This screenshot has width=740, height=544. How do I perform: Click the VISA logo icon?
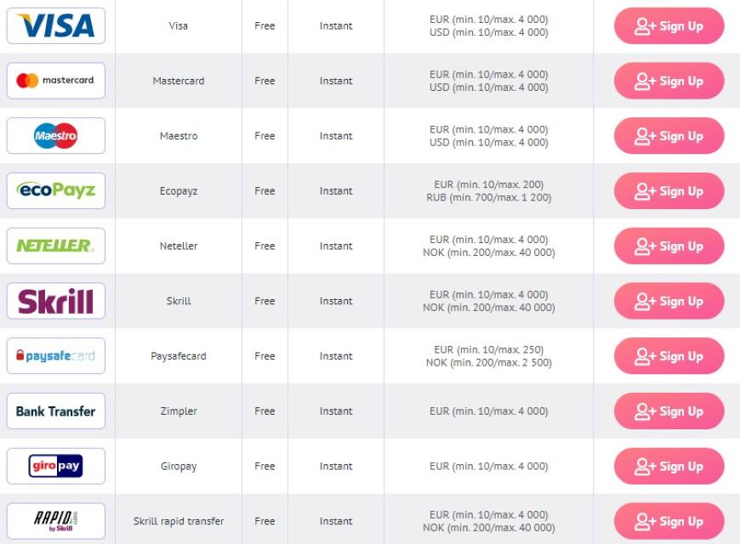pos(55,26)
